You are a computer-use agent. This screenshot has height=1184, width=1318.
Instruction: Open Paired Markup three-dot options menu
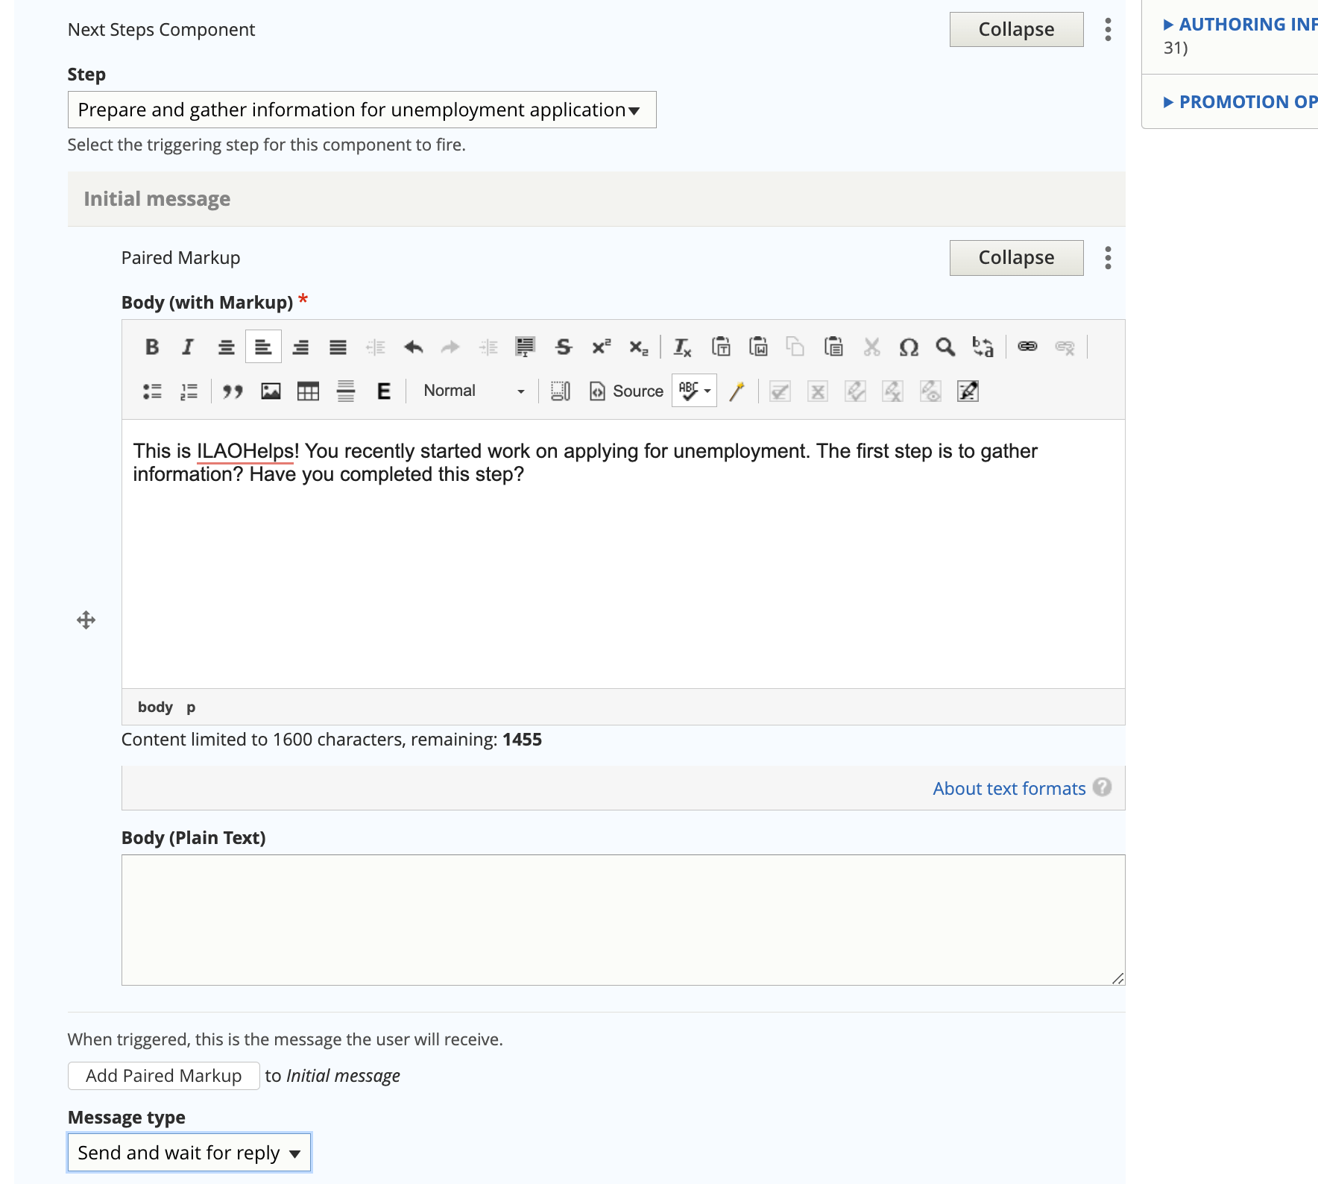pos(1108,258)
